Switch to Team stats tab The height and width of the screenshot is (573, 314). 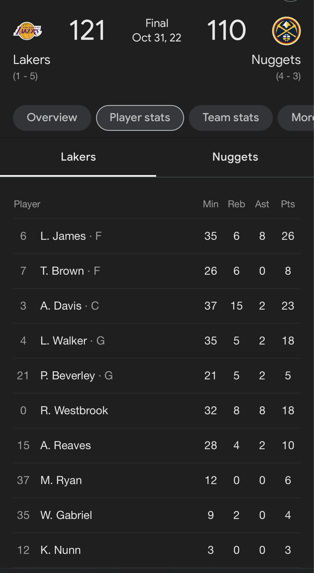(231, 118)
